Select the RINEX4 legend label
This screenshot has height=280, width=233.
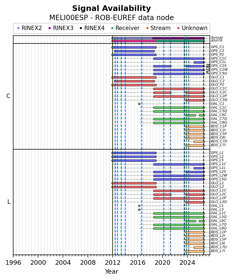[94, 28]
